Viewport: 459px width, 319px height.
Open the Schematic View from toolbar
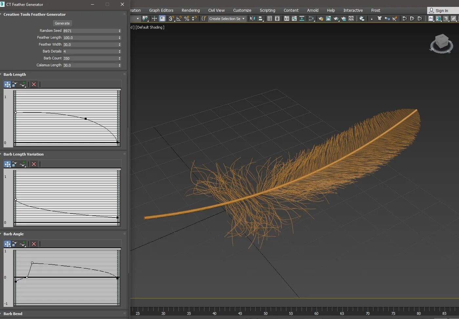[x=311, y=19]
